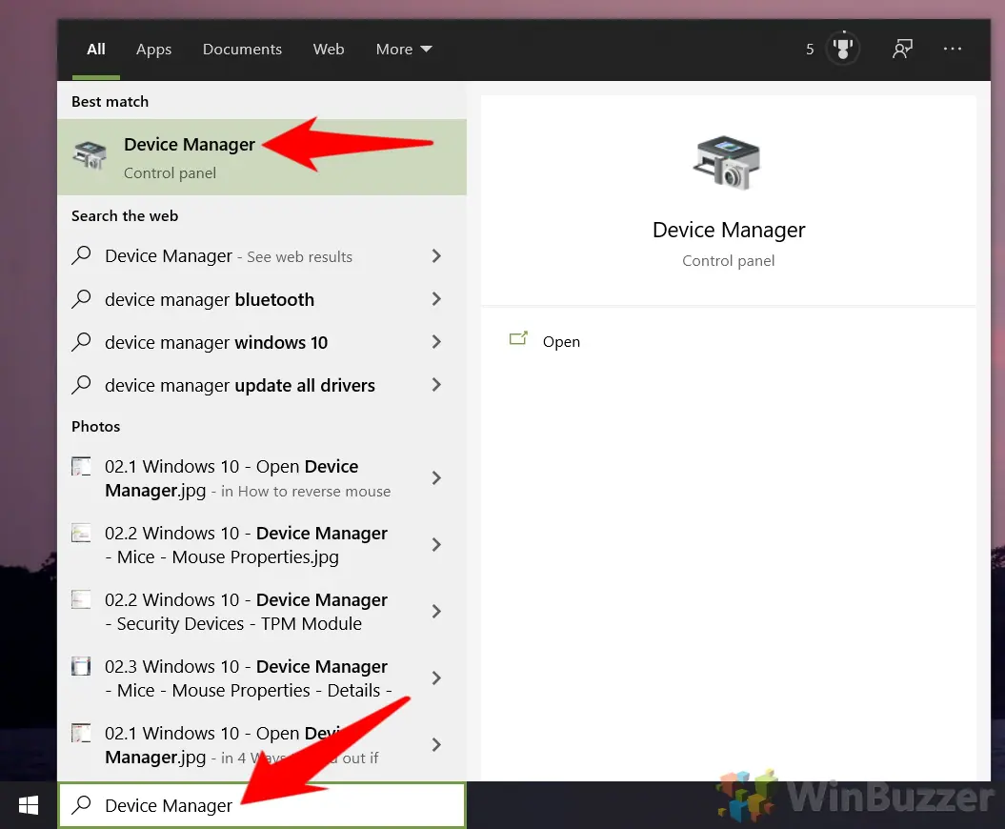Click search icon beside 'update all drivers'
Image resolution: width=1005 pixels, height=829 pixels.
[81, 385]
